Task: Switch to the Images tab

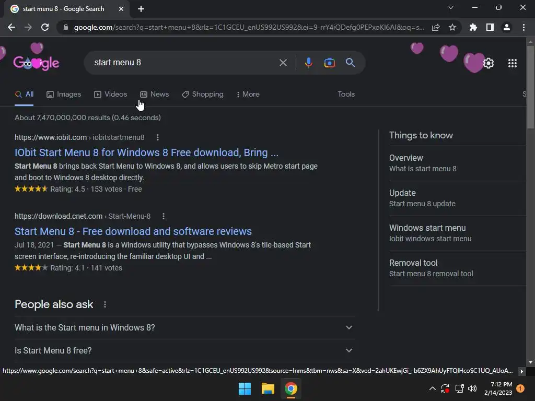Action: click(64, 95)
